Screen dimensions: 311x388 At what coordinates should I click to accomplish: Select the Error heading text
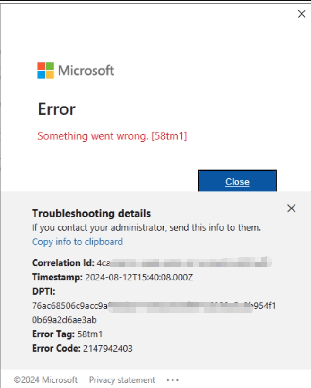(x=57, y=109)
